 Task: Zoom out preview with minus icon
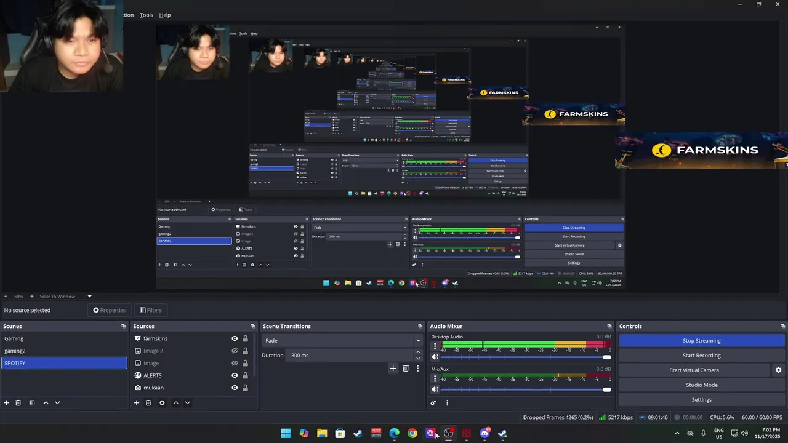coord(6,297)
